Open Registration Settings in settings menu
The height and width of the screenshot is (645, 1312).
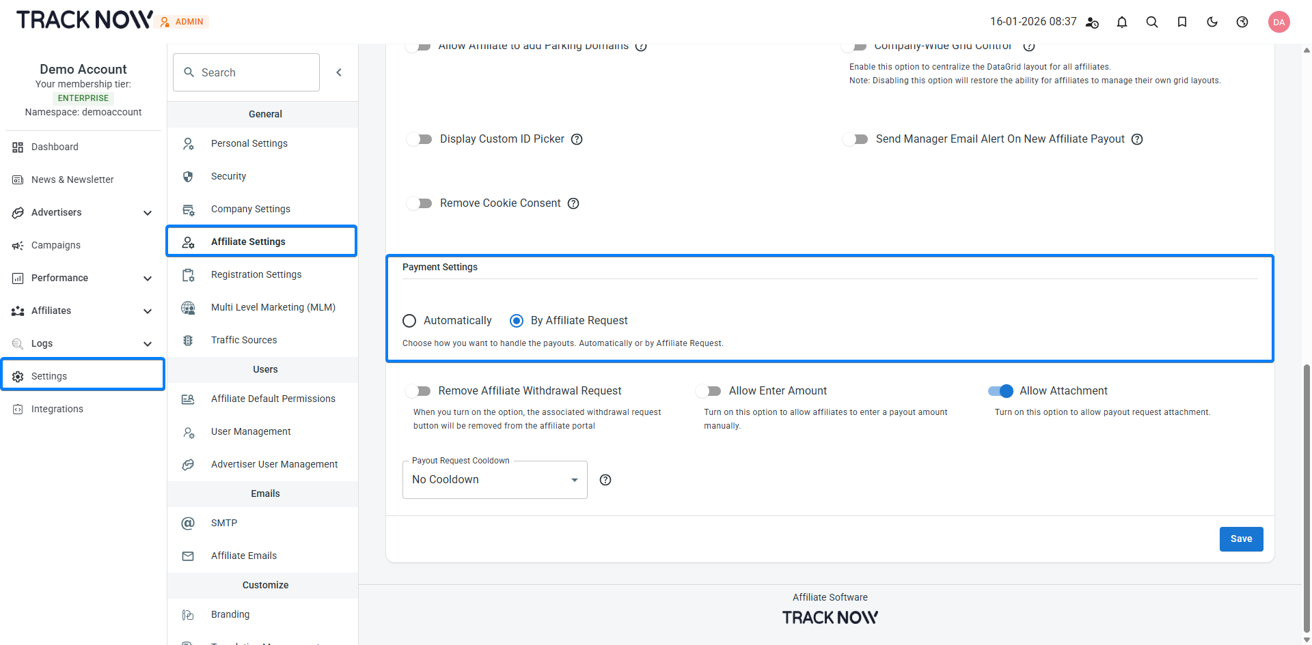tap(256, 274)
